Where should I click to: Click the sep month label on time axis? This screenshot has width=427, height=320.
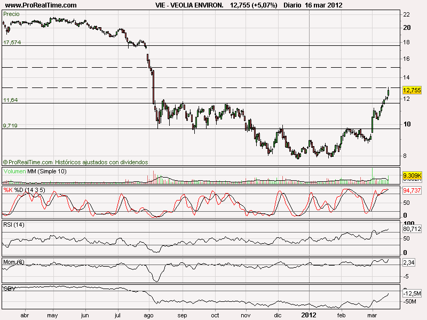click(182, 315)
